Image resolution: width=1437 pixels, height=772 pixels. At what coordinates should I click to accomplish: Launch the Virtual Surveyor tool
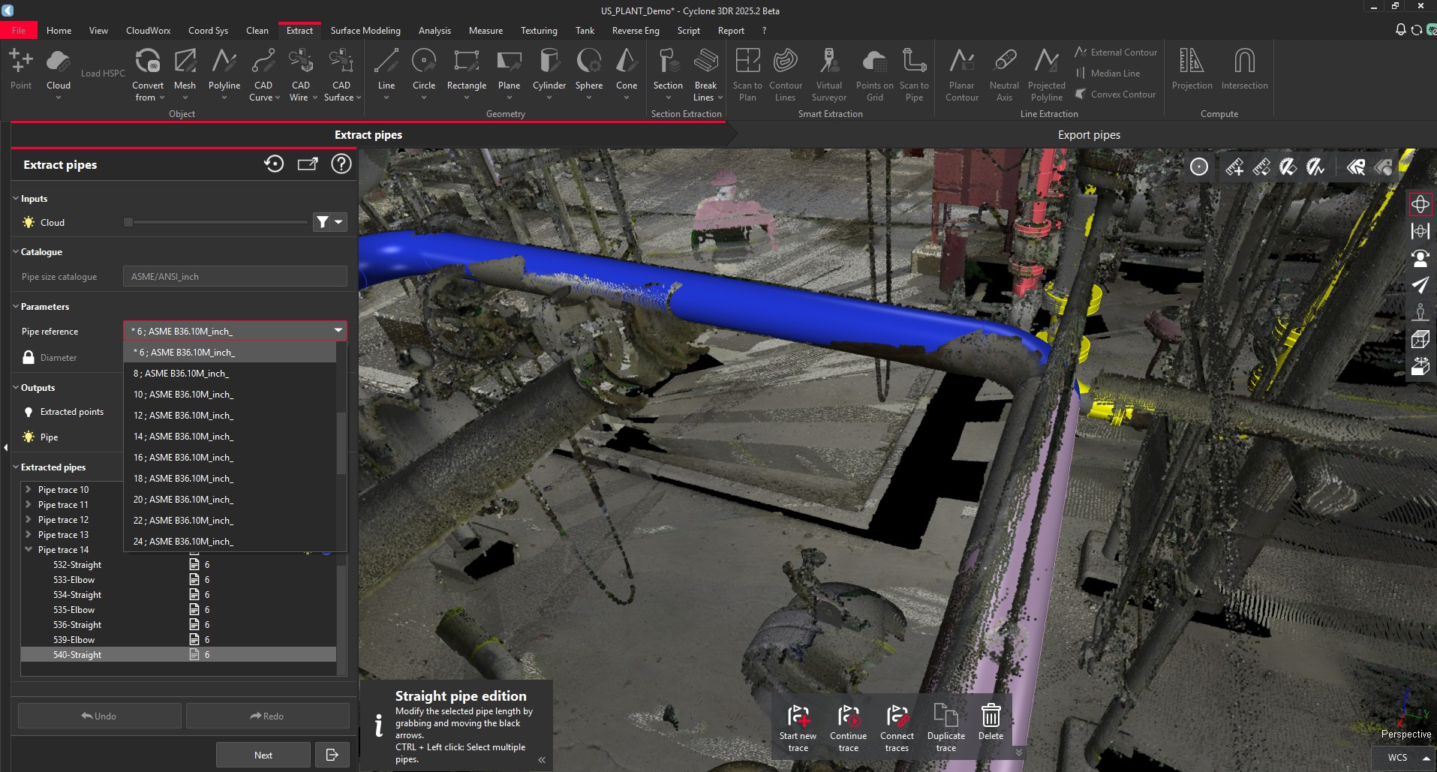coord(829,73)
